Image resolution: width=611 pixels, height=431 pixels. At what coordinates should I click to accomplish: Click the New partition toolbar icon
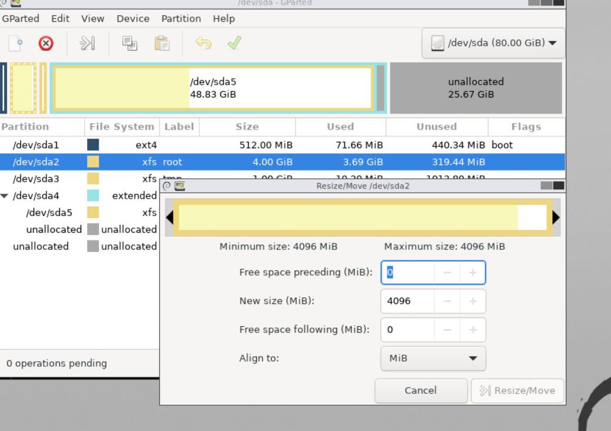(16, 43)
